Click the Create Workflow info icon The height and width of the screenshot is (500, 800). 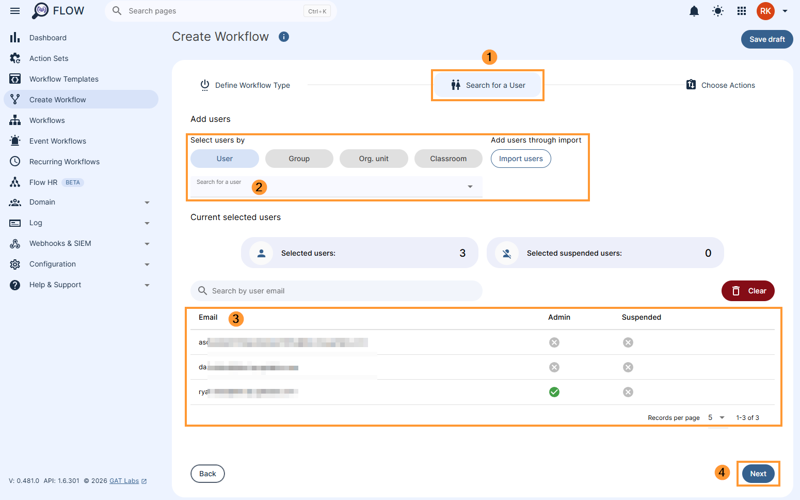(284, 37)
